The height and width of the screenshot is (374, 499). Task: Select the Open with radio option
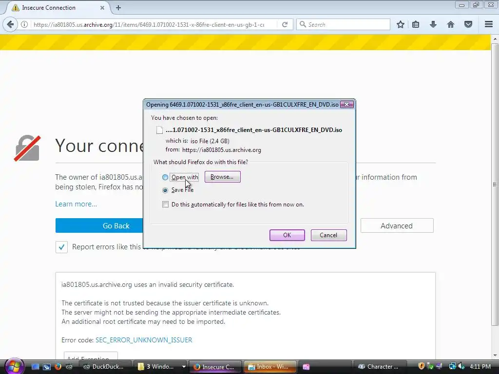click(x=165, y=177)
